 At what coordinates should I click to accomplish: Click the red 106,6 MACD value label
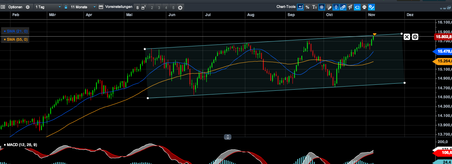tap(443, 153)
